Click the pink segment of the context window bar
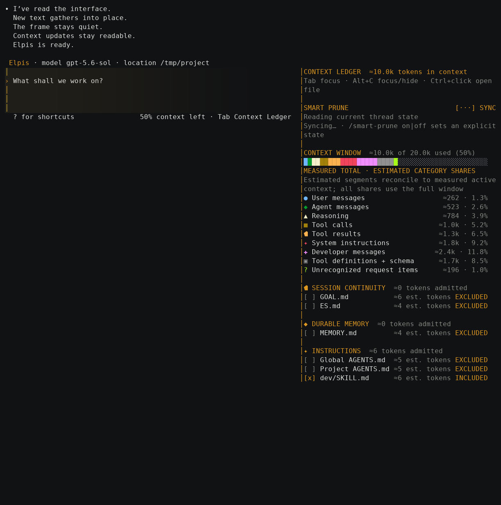The image size is (501, 505). tap(367, 162)
